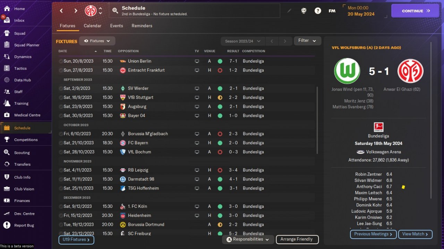Expand the Responsibilities dropdown

[x=248, y=239]
